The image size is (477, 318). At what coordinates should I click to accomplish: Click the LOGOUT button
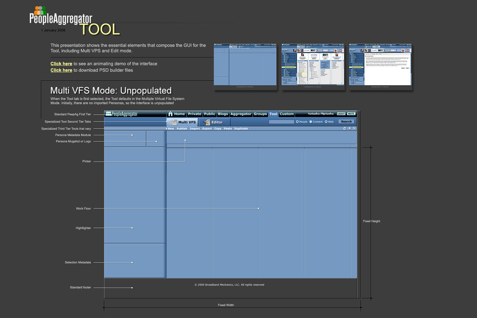(341, 114)
